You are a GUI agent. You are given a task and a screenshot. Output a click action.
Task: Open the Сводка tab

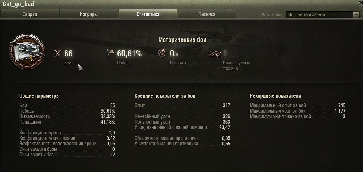coord(30,14)
